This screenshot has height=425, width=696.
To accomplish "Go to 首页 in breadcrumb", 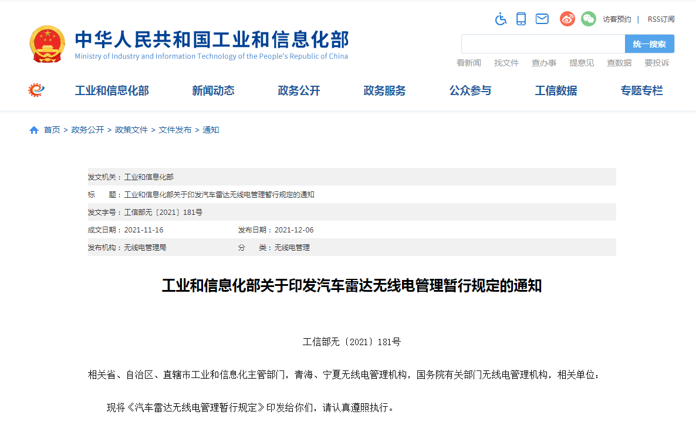I will 52,130.
